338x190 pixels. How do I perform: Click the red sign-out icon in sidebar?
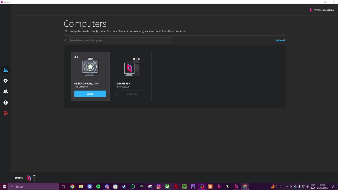click(6, 113)
